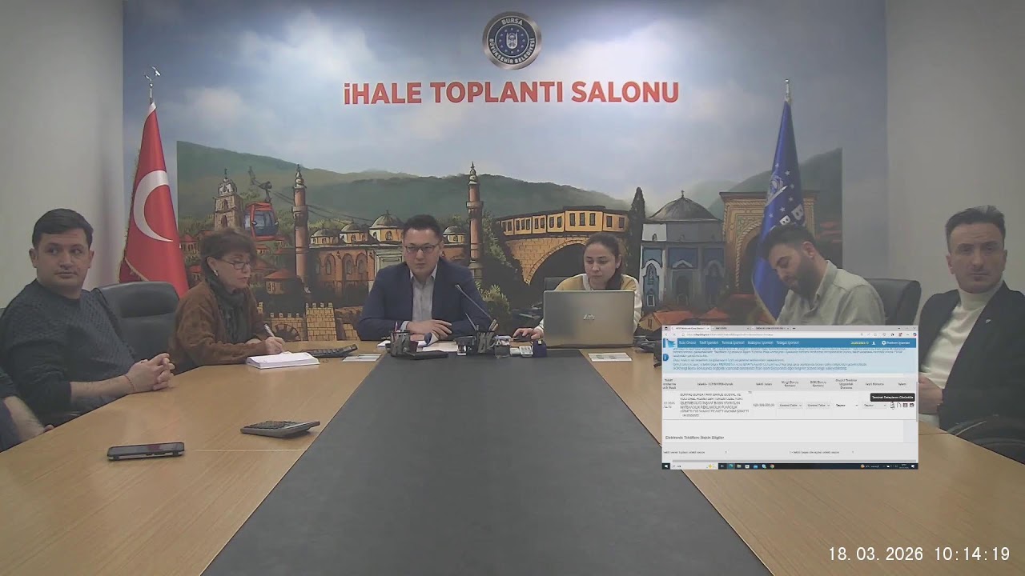Click the browser profile avatar in toolbar
Image resolution: width=1025 pixels, height=576 pixels.
pyautogui.click(x=900, y=334)
